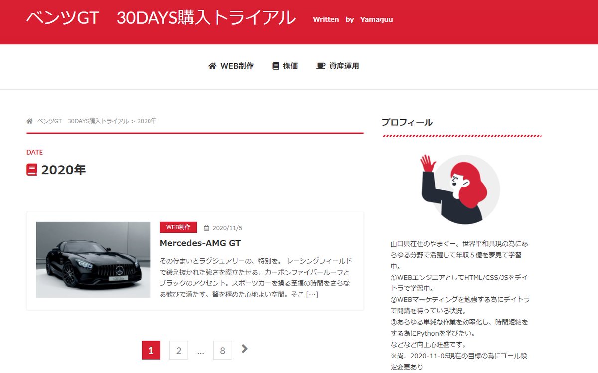This screenshot has height=373, width=598.
Task: Select pagination page 1
Action: 151,350
